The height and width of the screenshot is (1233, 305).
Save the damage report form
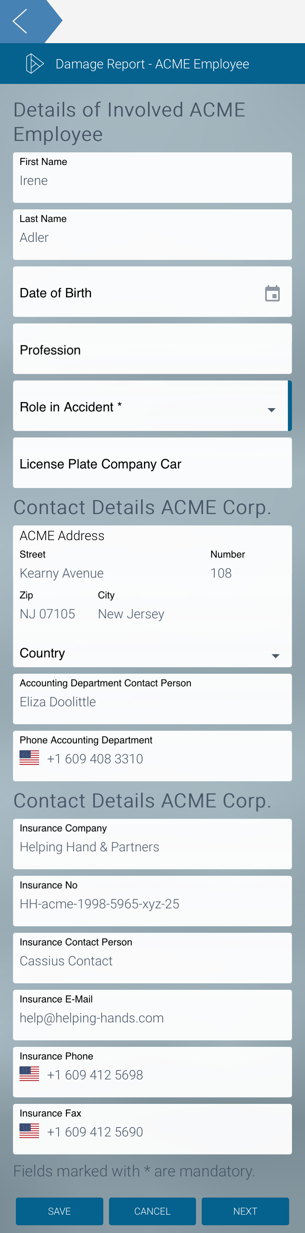[59, 1211]
